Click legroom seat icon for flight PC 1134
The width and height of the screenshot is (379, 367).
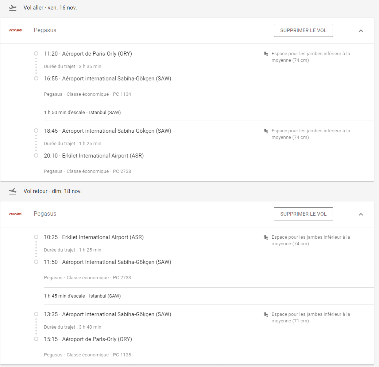tap(266, 54)
